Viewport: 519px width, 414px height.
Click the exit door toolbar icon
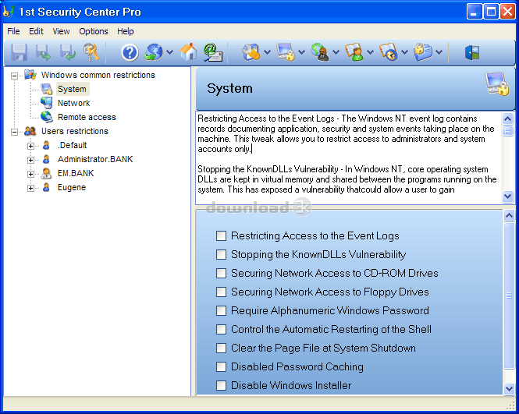(x=472, y=52)
